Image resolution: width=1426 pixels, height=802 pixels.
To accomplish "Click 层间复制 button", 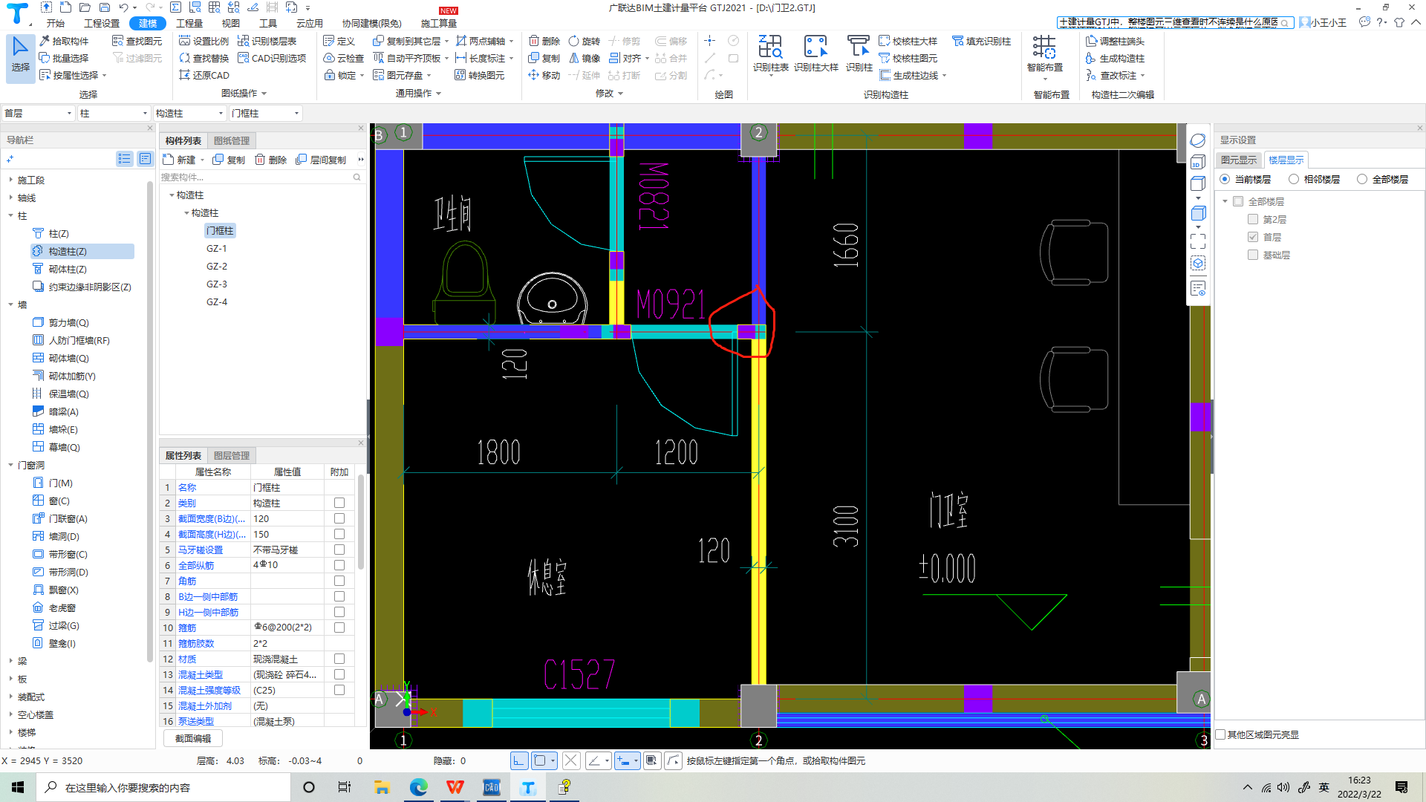I will pos(321,160).
